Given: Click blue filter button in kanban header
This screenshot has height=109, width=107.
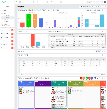Looking at the screenshot, I should tap(92, 78).
